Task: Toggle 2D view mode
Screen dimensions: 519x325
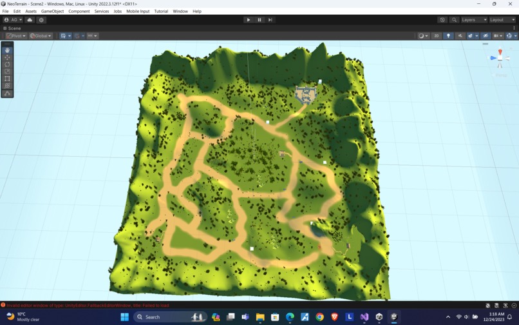Action: click(436, 36)
